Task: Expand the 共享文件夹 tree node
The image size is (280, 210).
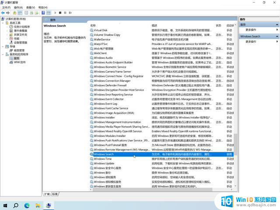Action: click(7, 35)
